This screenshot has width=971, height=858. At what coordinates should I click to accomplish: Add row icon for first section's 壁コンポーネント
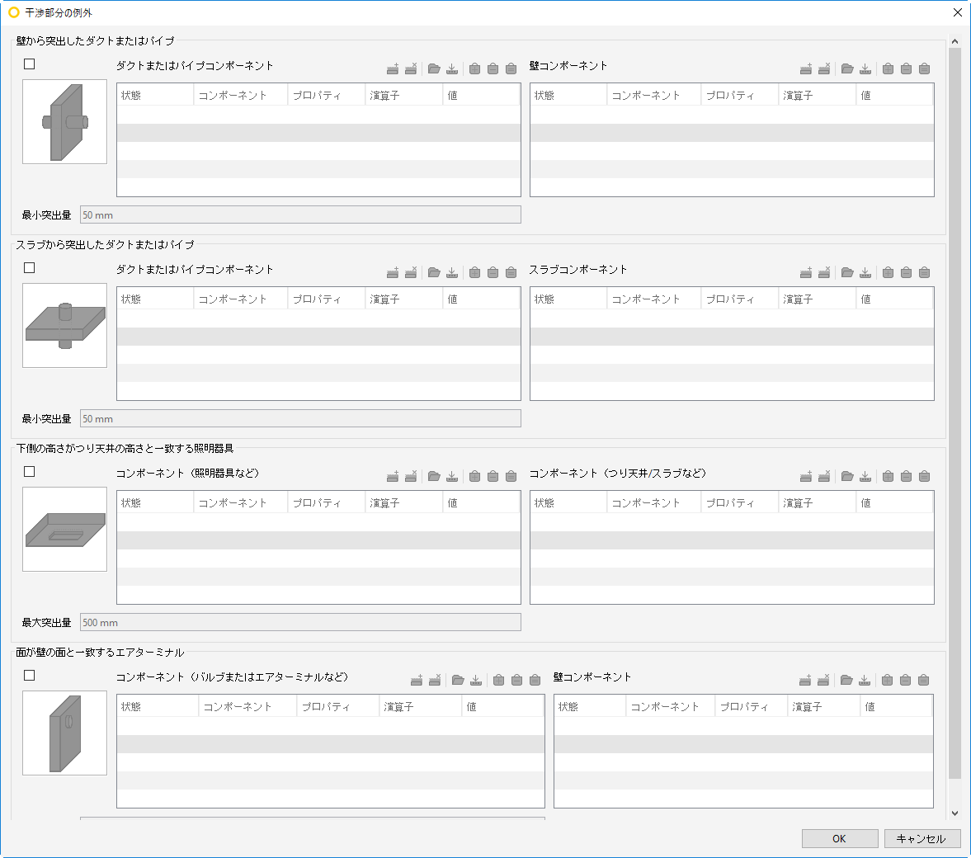(x=806, y=68)
